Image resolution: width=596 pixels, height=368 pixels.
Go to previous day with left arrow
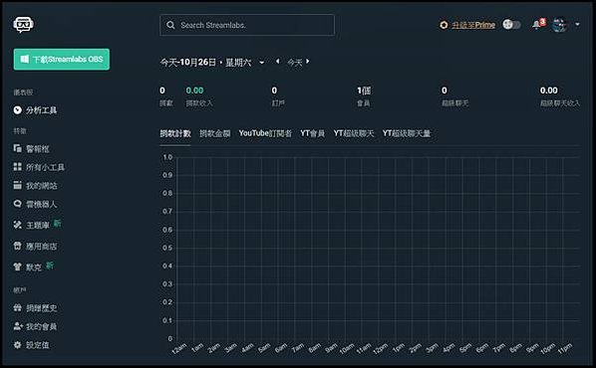pyautogui.click(x=278, y=61)
